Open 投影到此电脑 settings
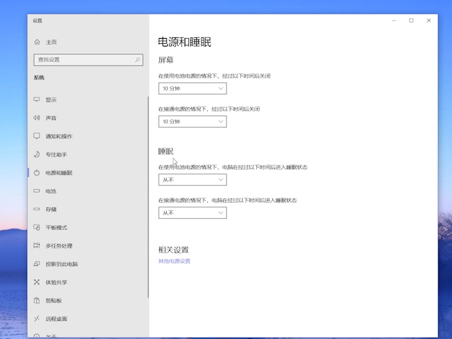This screenshot has height=339, width=452. point(62,264)
